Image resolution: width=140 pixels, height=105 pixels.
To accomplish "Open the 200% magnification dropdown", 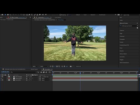I will (36, 66).
